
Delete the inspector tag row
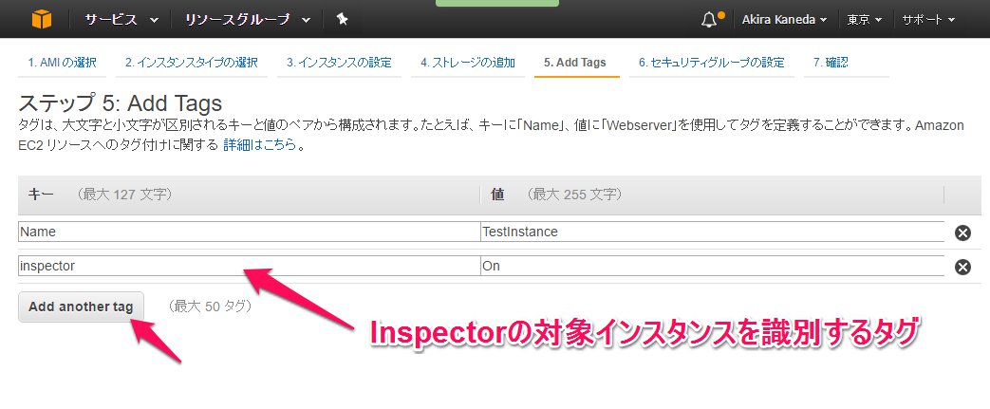point(962,267)
